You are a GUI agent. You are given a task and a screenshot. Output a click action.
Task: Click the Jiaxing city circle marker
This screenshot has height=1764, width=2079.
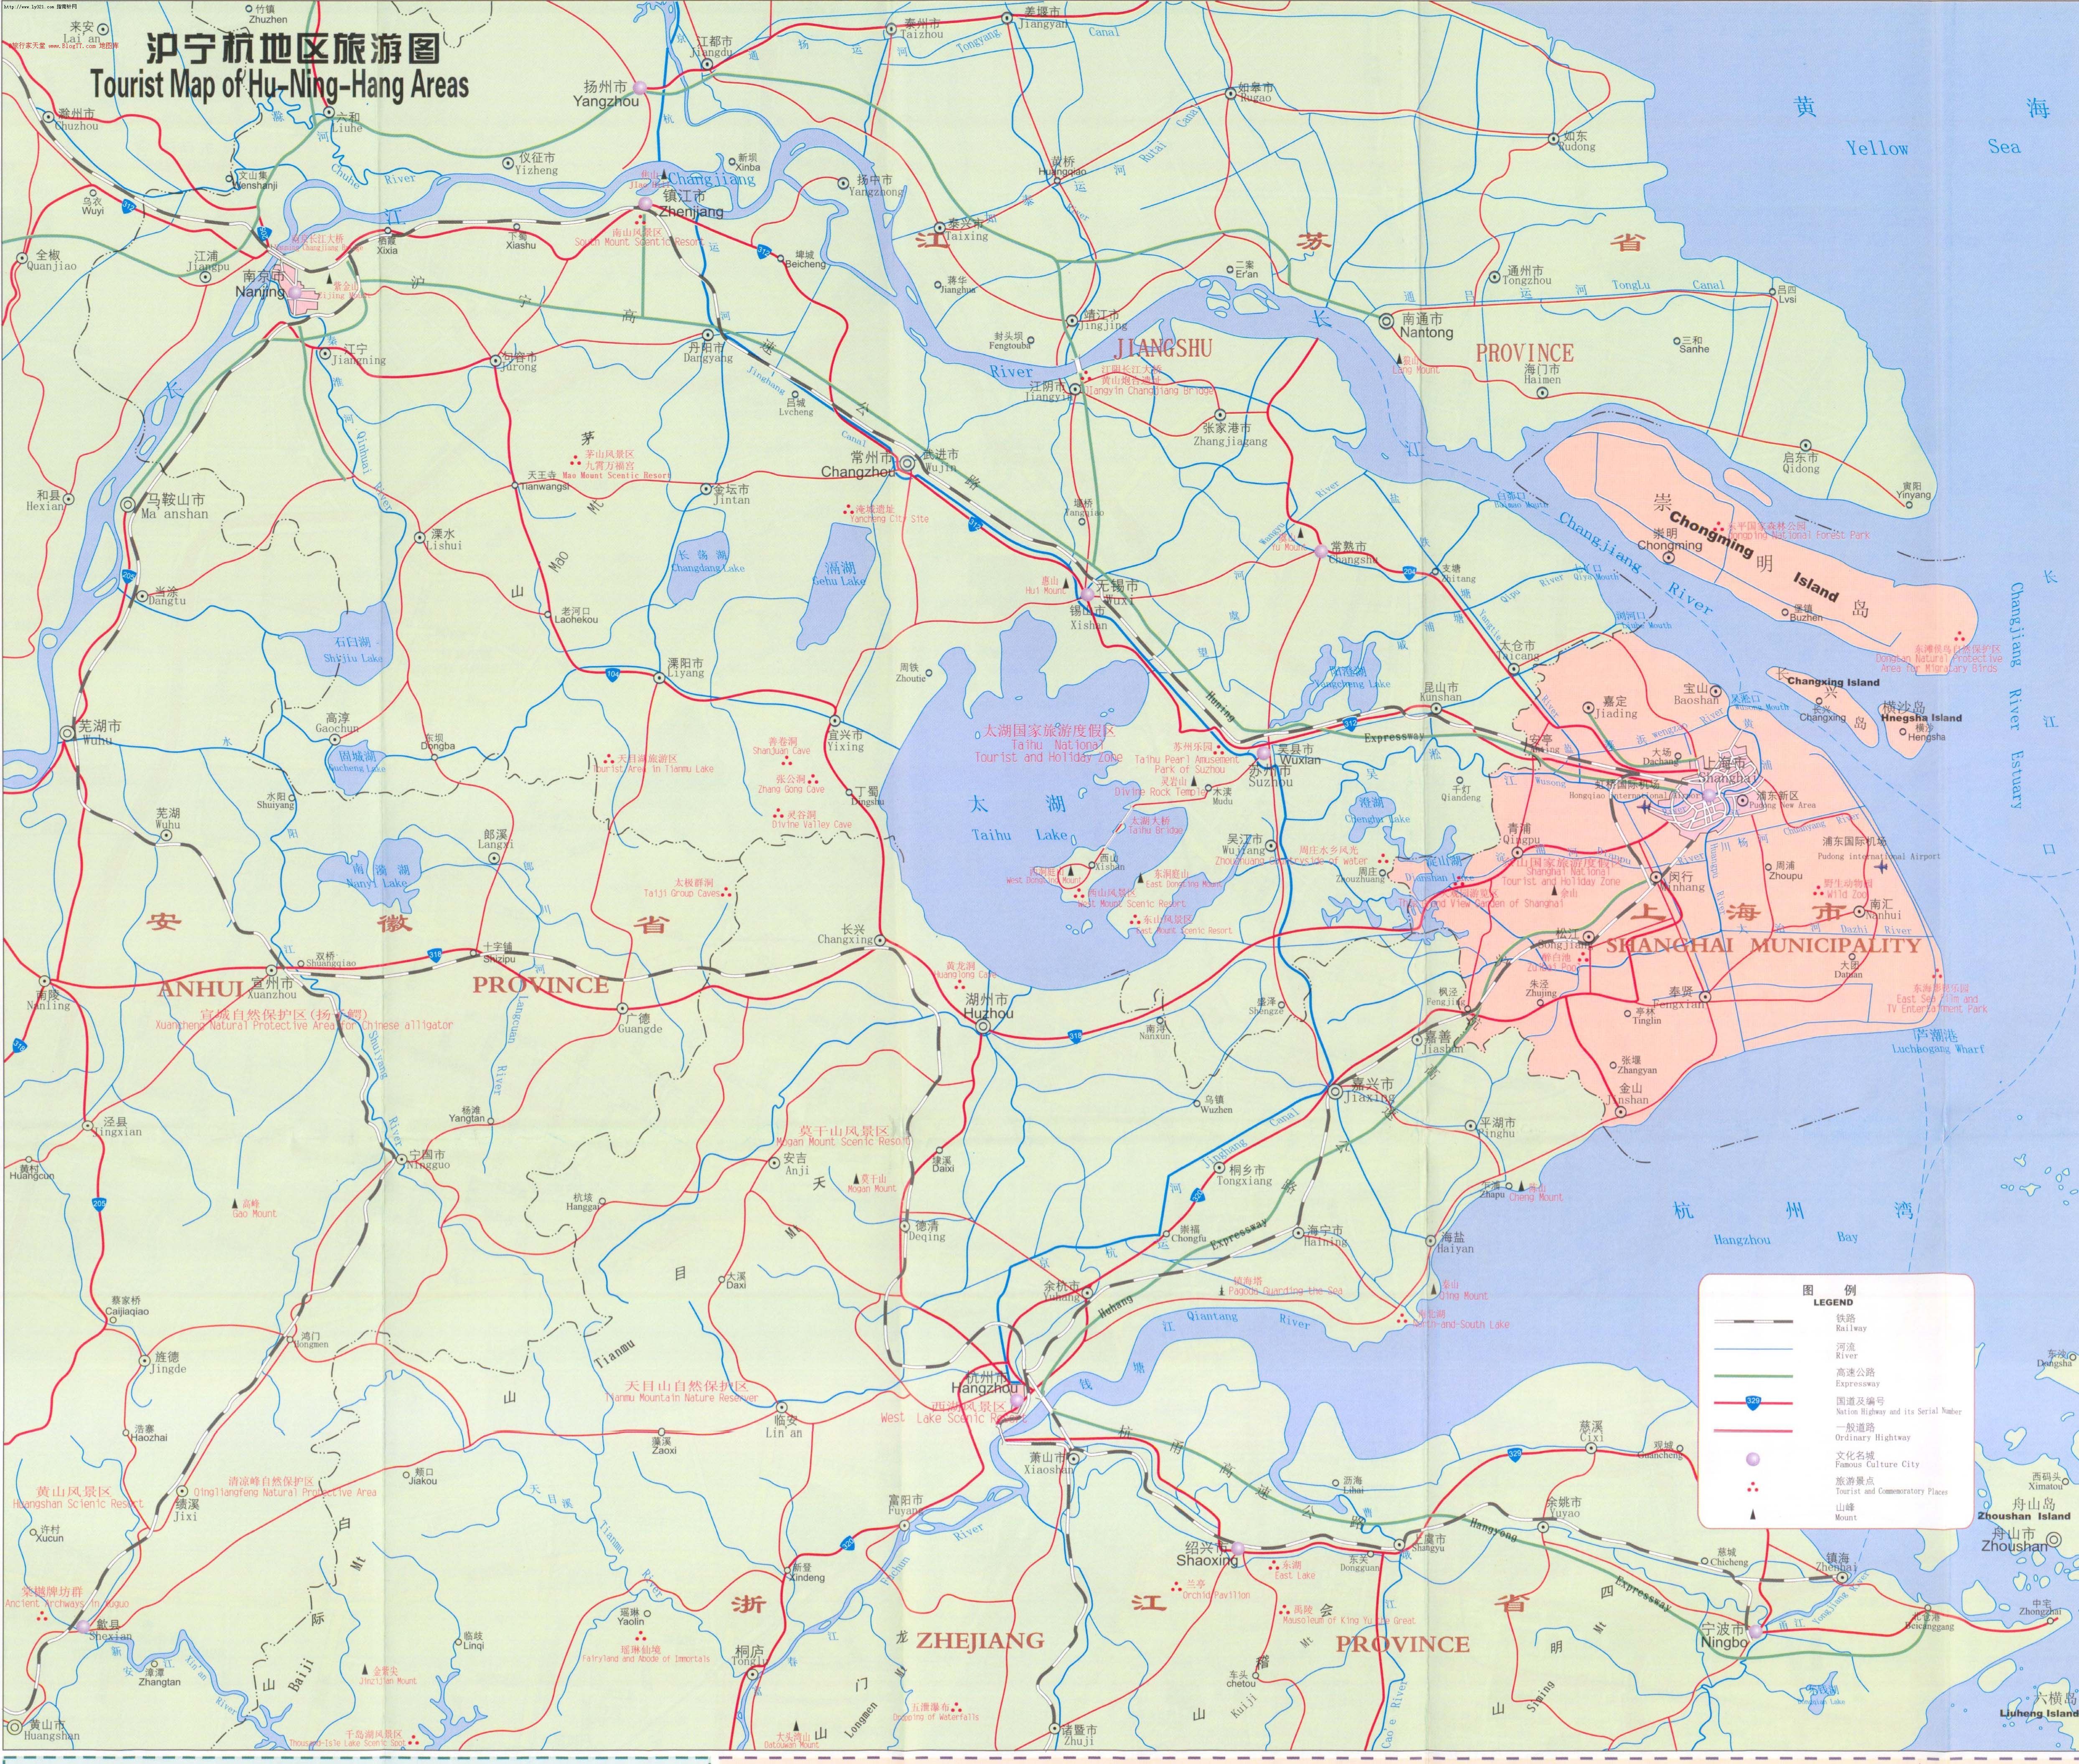pyautogui.click(x=1335, y=1091)
